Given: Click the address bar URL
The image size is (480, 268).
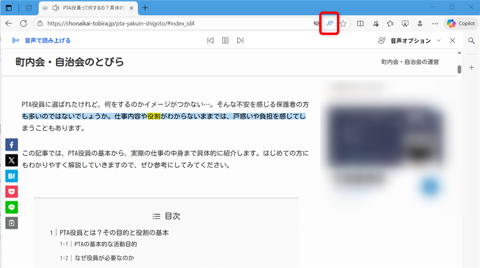Looking at the screenshot, I should click(121, 23).
